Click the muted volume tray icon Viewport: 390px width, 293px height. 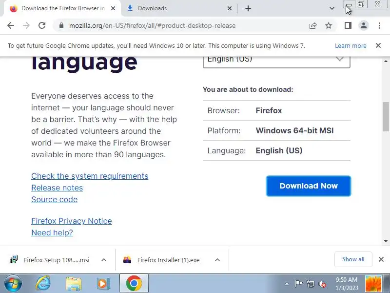[322, 284]
